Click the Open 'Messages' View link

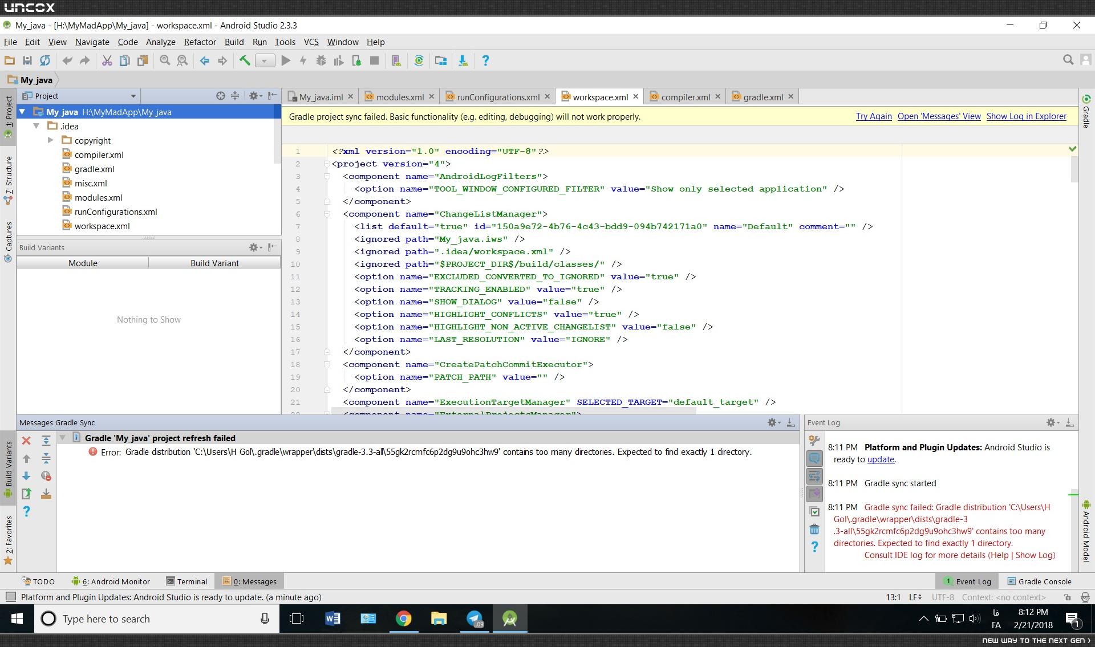click(939, 116)
